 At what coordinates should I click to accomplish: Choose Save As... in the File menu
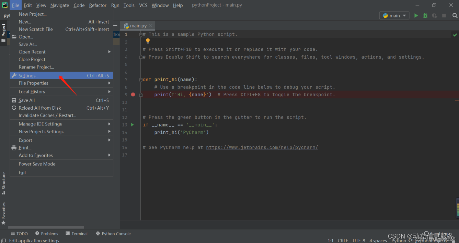(x=61, y=44)
